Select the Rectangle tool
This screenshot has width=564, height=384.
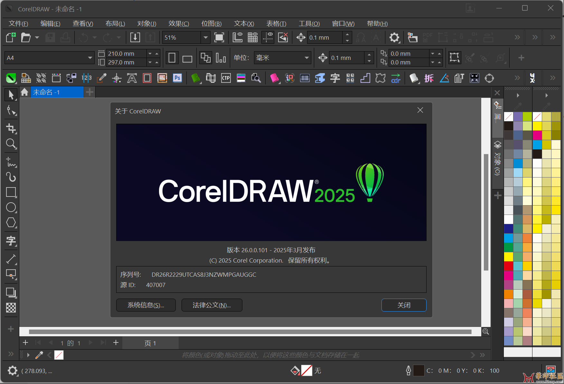pyautogui.click(x=11, y=192)
